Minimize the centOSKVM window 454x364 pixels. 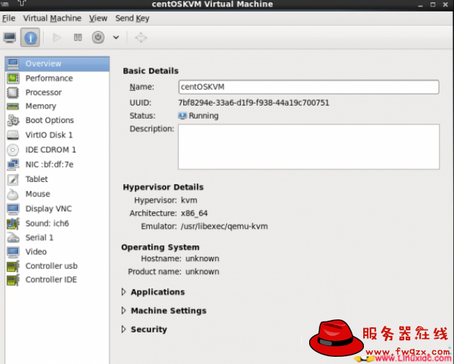420,4
